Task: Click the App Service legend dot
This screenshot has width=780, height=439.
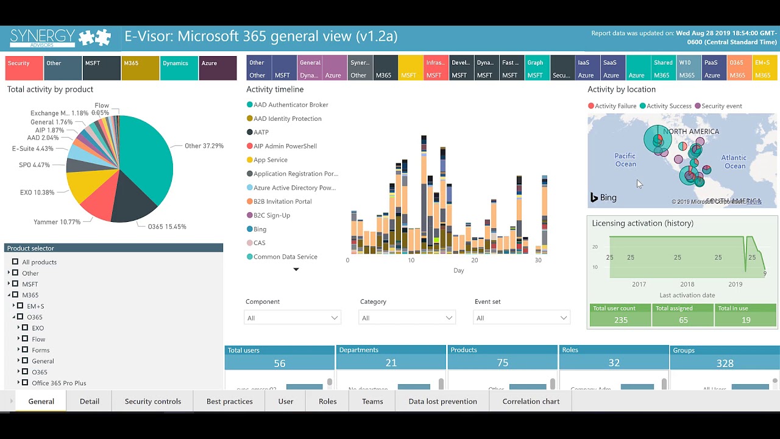Action: pos(250,160)
